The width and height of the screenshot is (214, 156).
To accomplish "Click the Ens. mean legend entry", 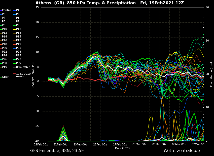I will tap(23, 67).
